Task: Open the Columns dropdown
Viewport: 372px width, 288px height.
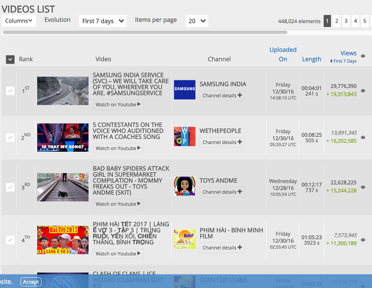Action: click(19, 21)
